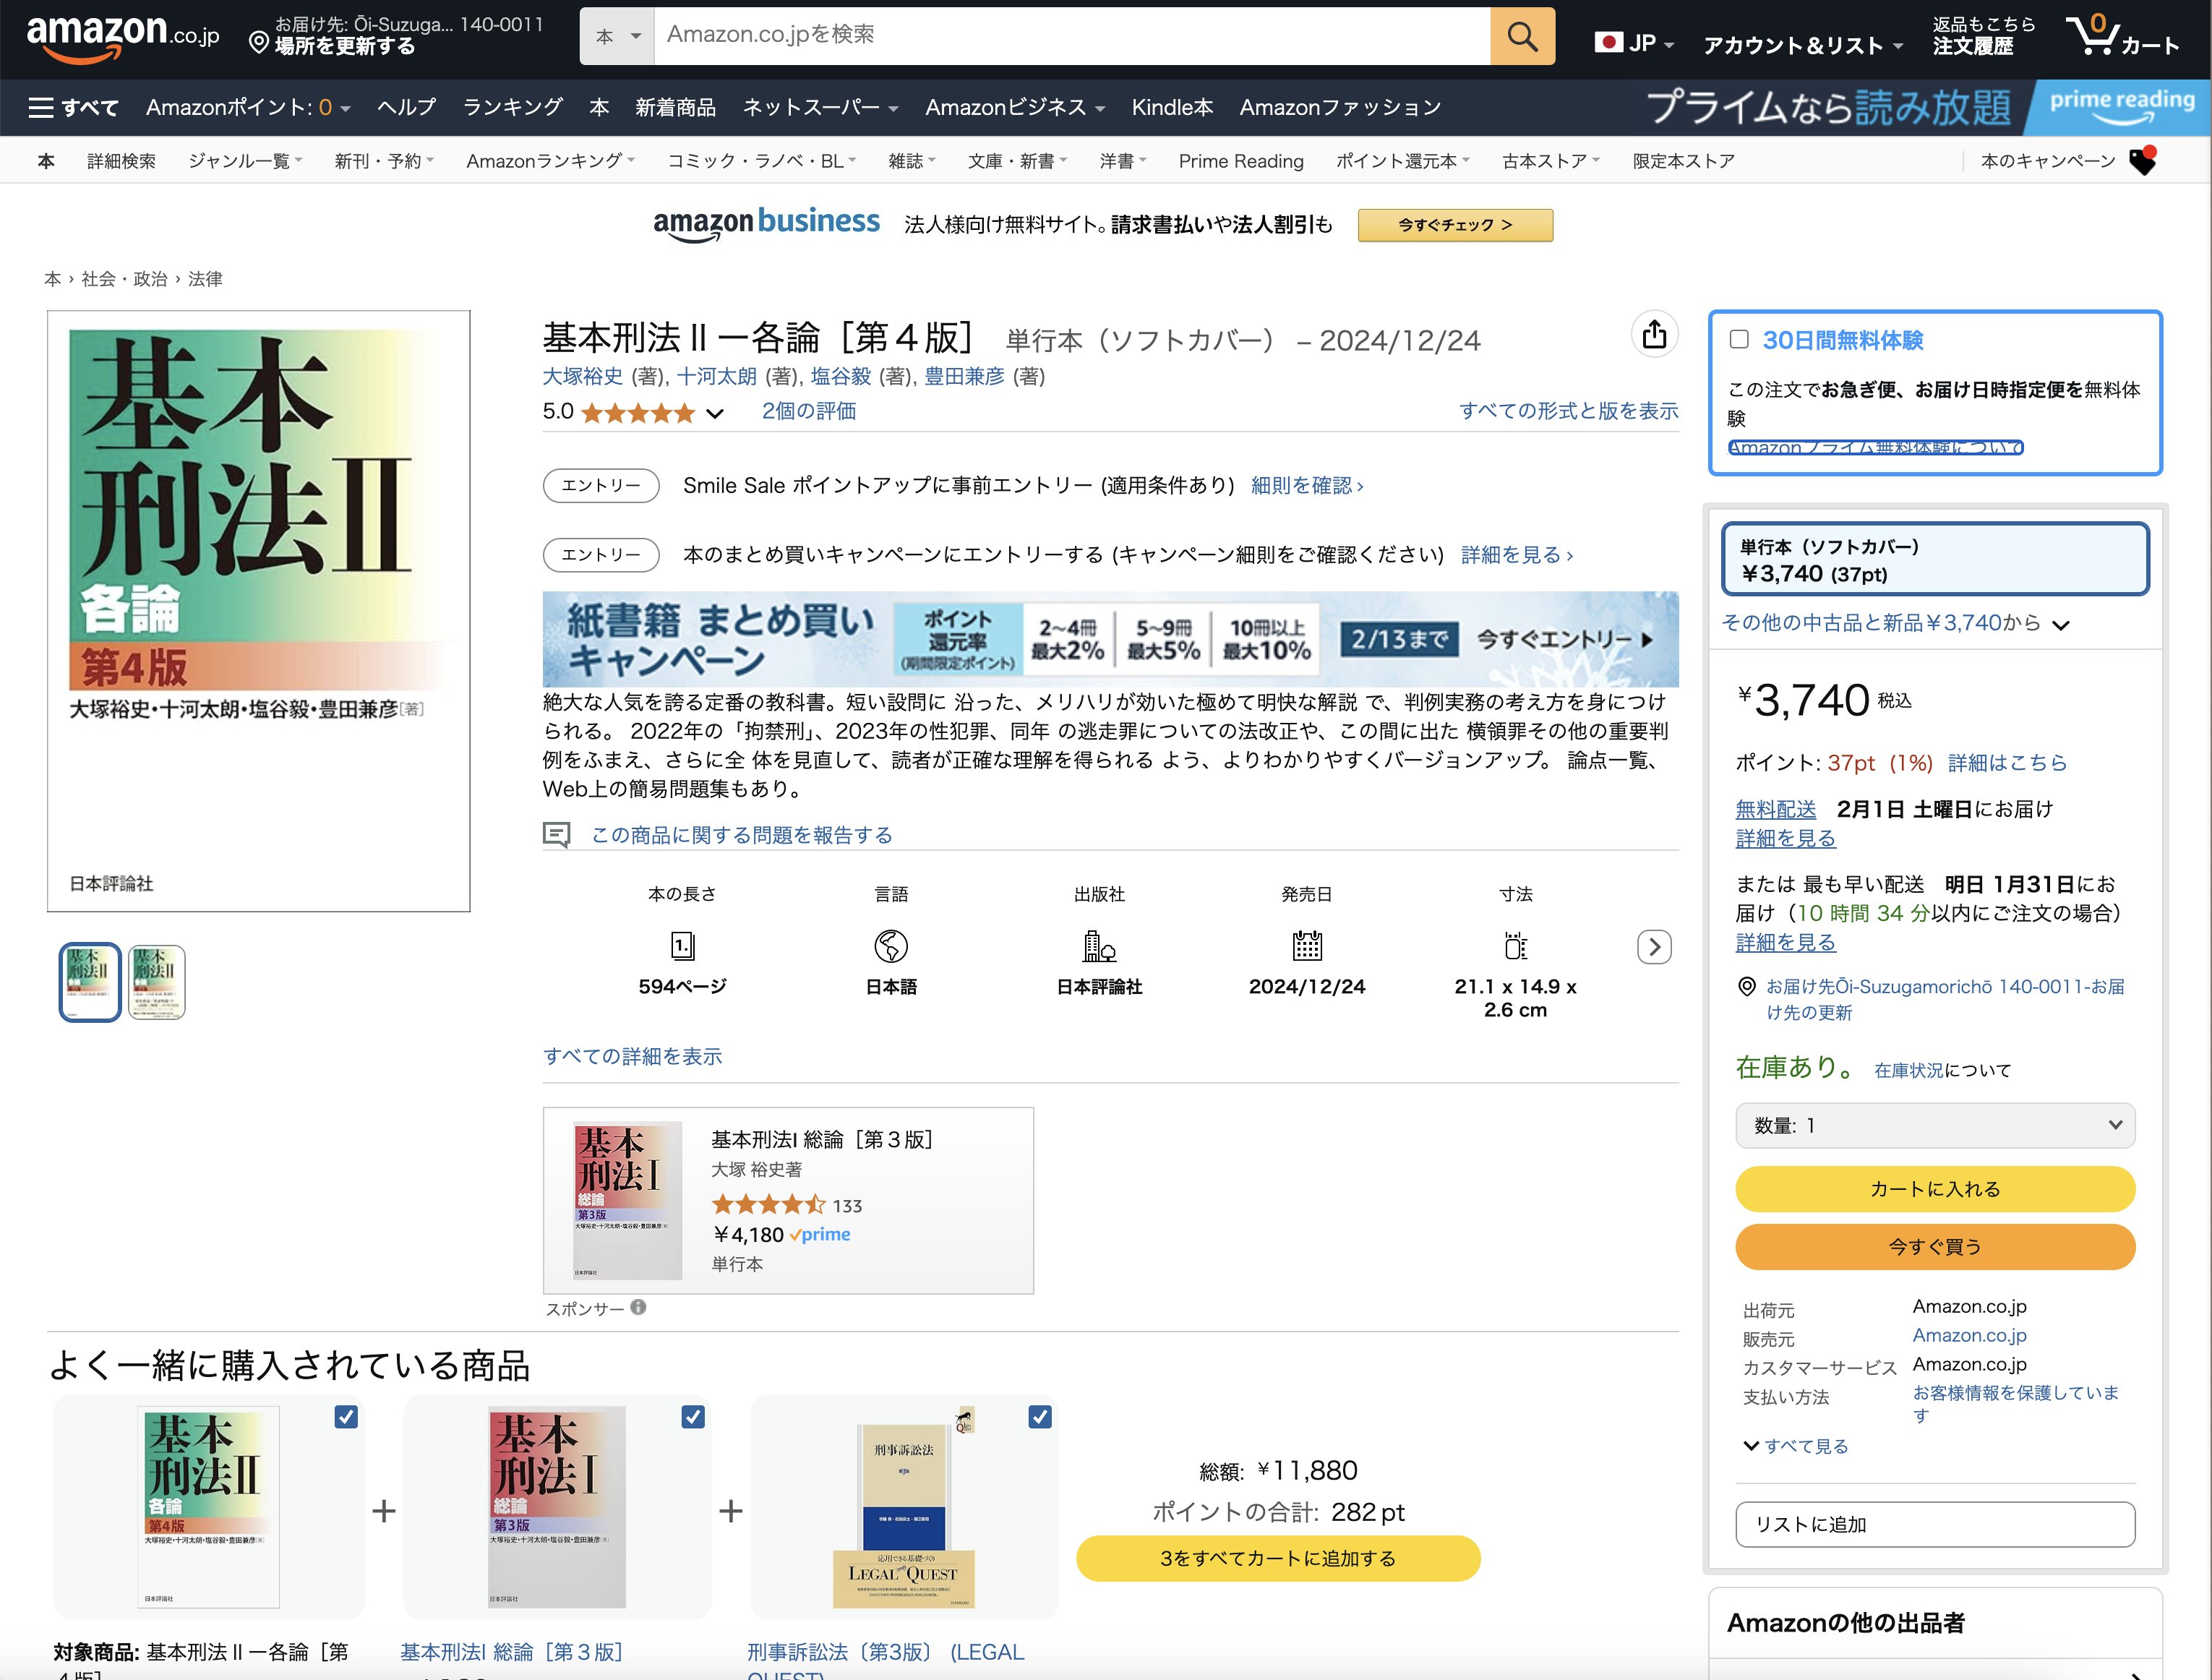Tick the 30日間無料体験 checkbox
This screenshot has width=2212, height=1680.
point(1740,340)
